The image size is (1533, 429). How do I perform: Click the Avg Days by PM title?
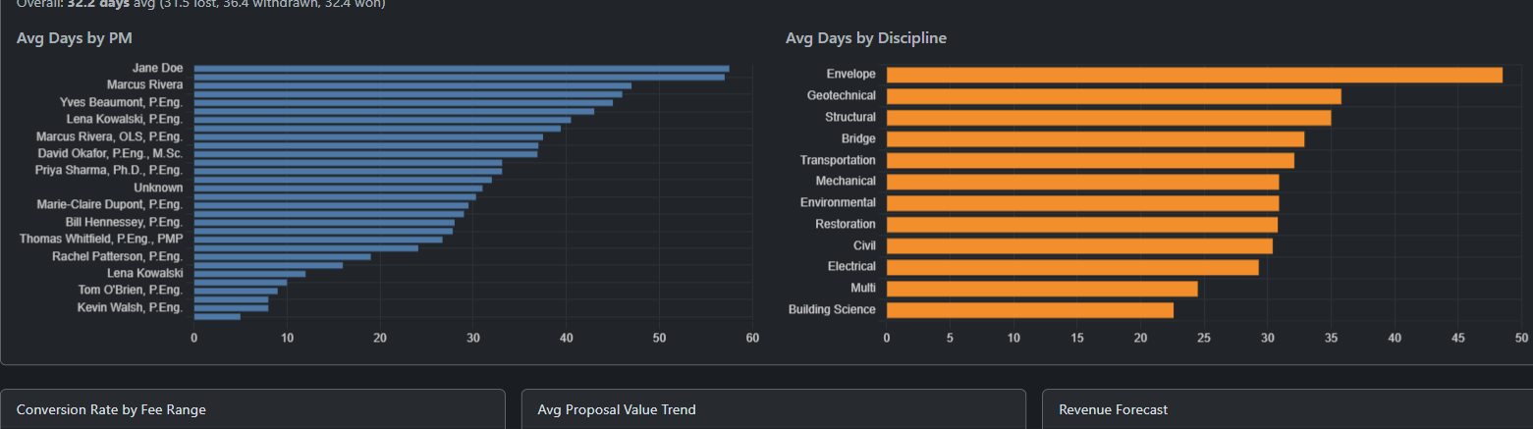(75, 38)
